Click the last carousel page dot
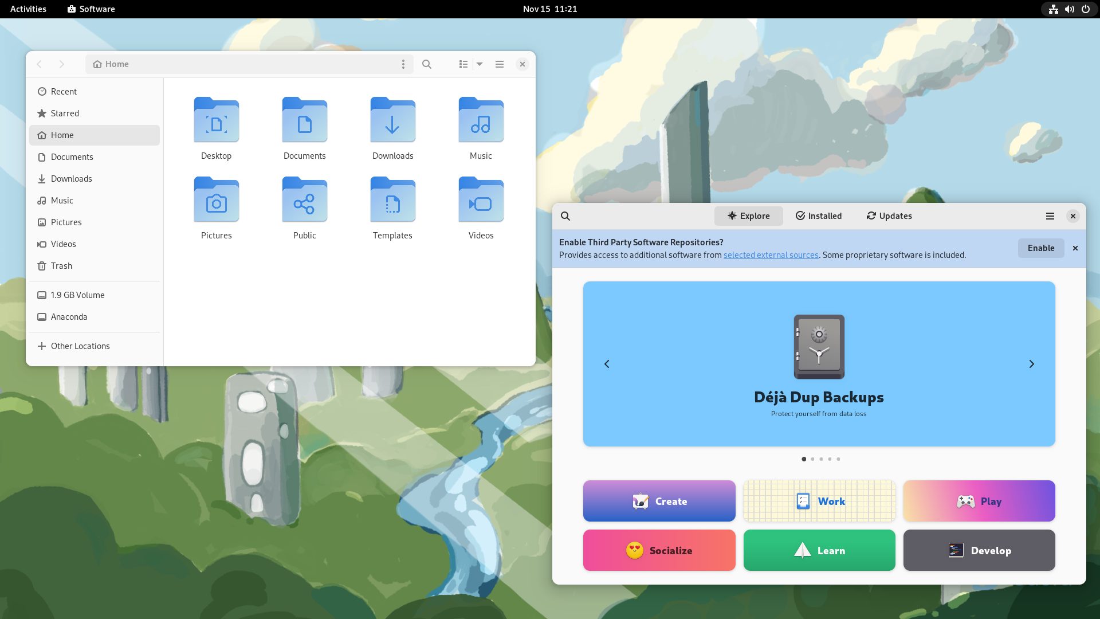Screen dimensions: 1100x619 point(838,459)
